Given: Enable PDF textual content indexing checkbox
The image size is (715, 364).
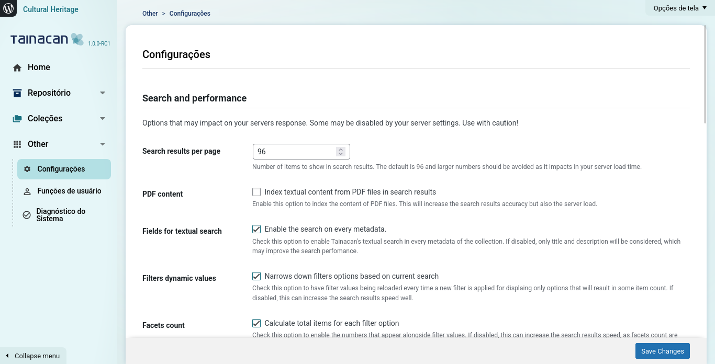Looking at the screenshot, I should coord(256,192).
